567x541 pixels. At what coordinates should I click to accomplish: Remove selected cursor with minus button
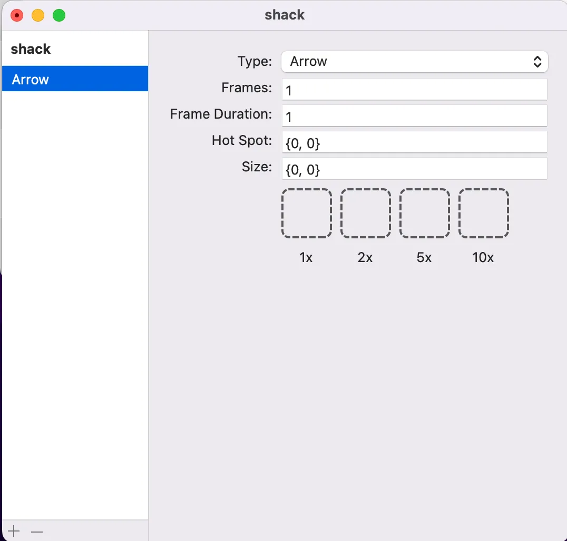tap(37, 532)
